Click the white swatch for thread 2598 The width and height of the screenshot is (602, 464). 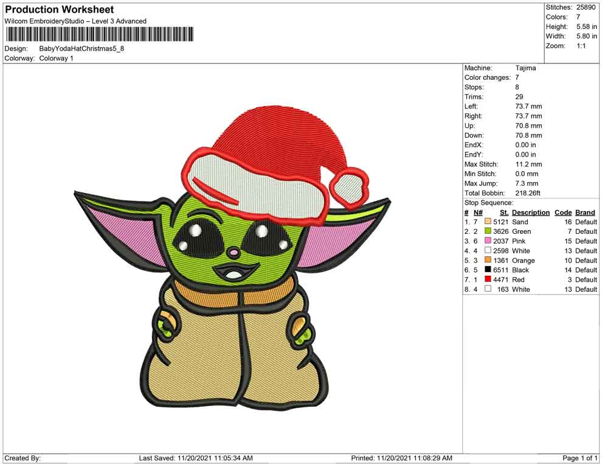(488, 250)
